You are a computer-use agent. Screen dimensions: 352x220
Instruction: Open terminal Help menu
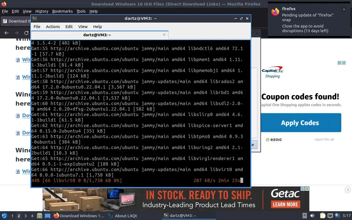tap(97, 26)
